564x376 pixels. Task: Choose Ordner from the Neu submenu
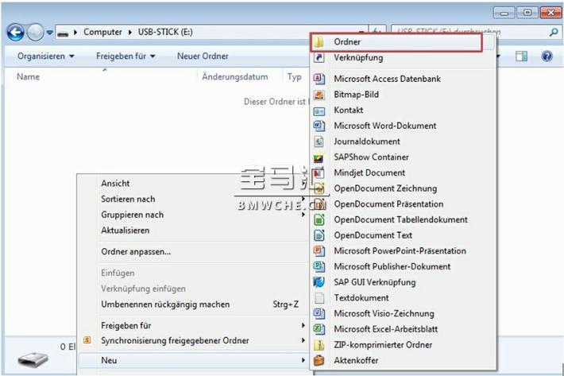(x=396, y=42)
